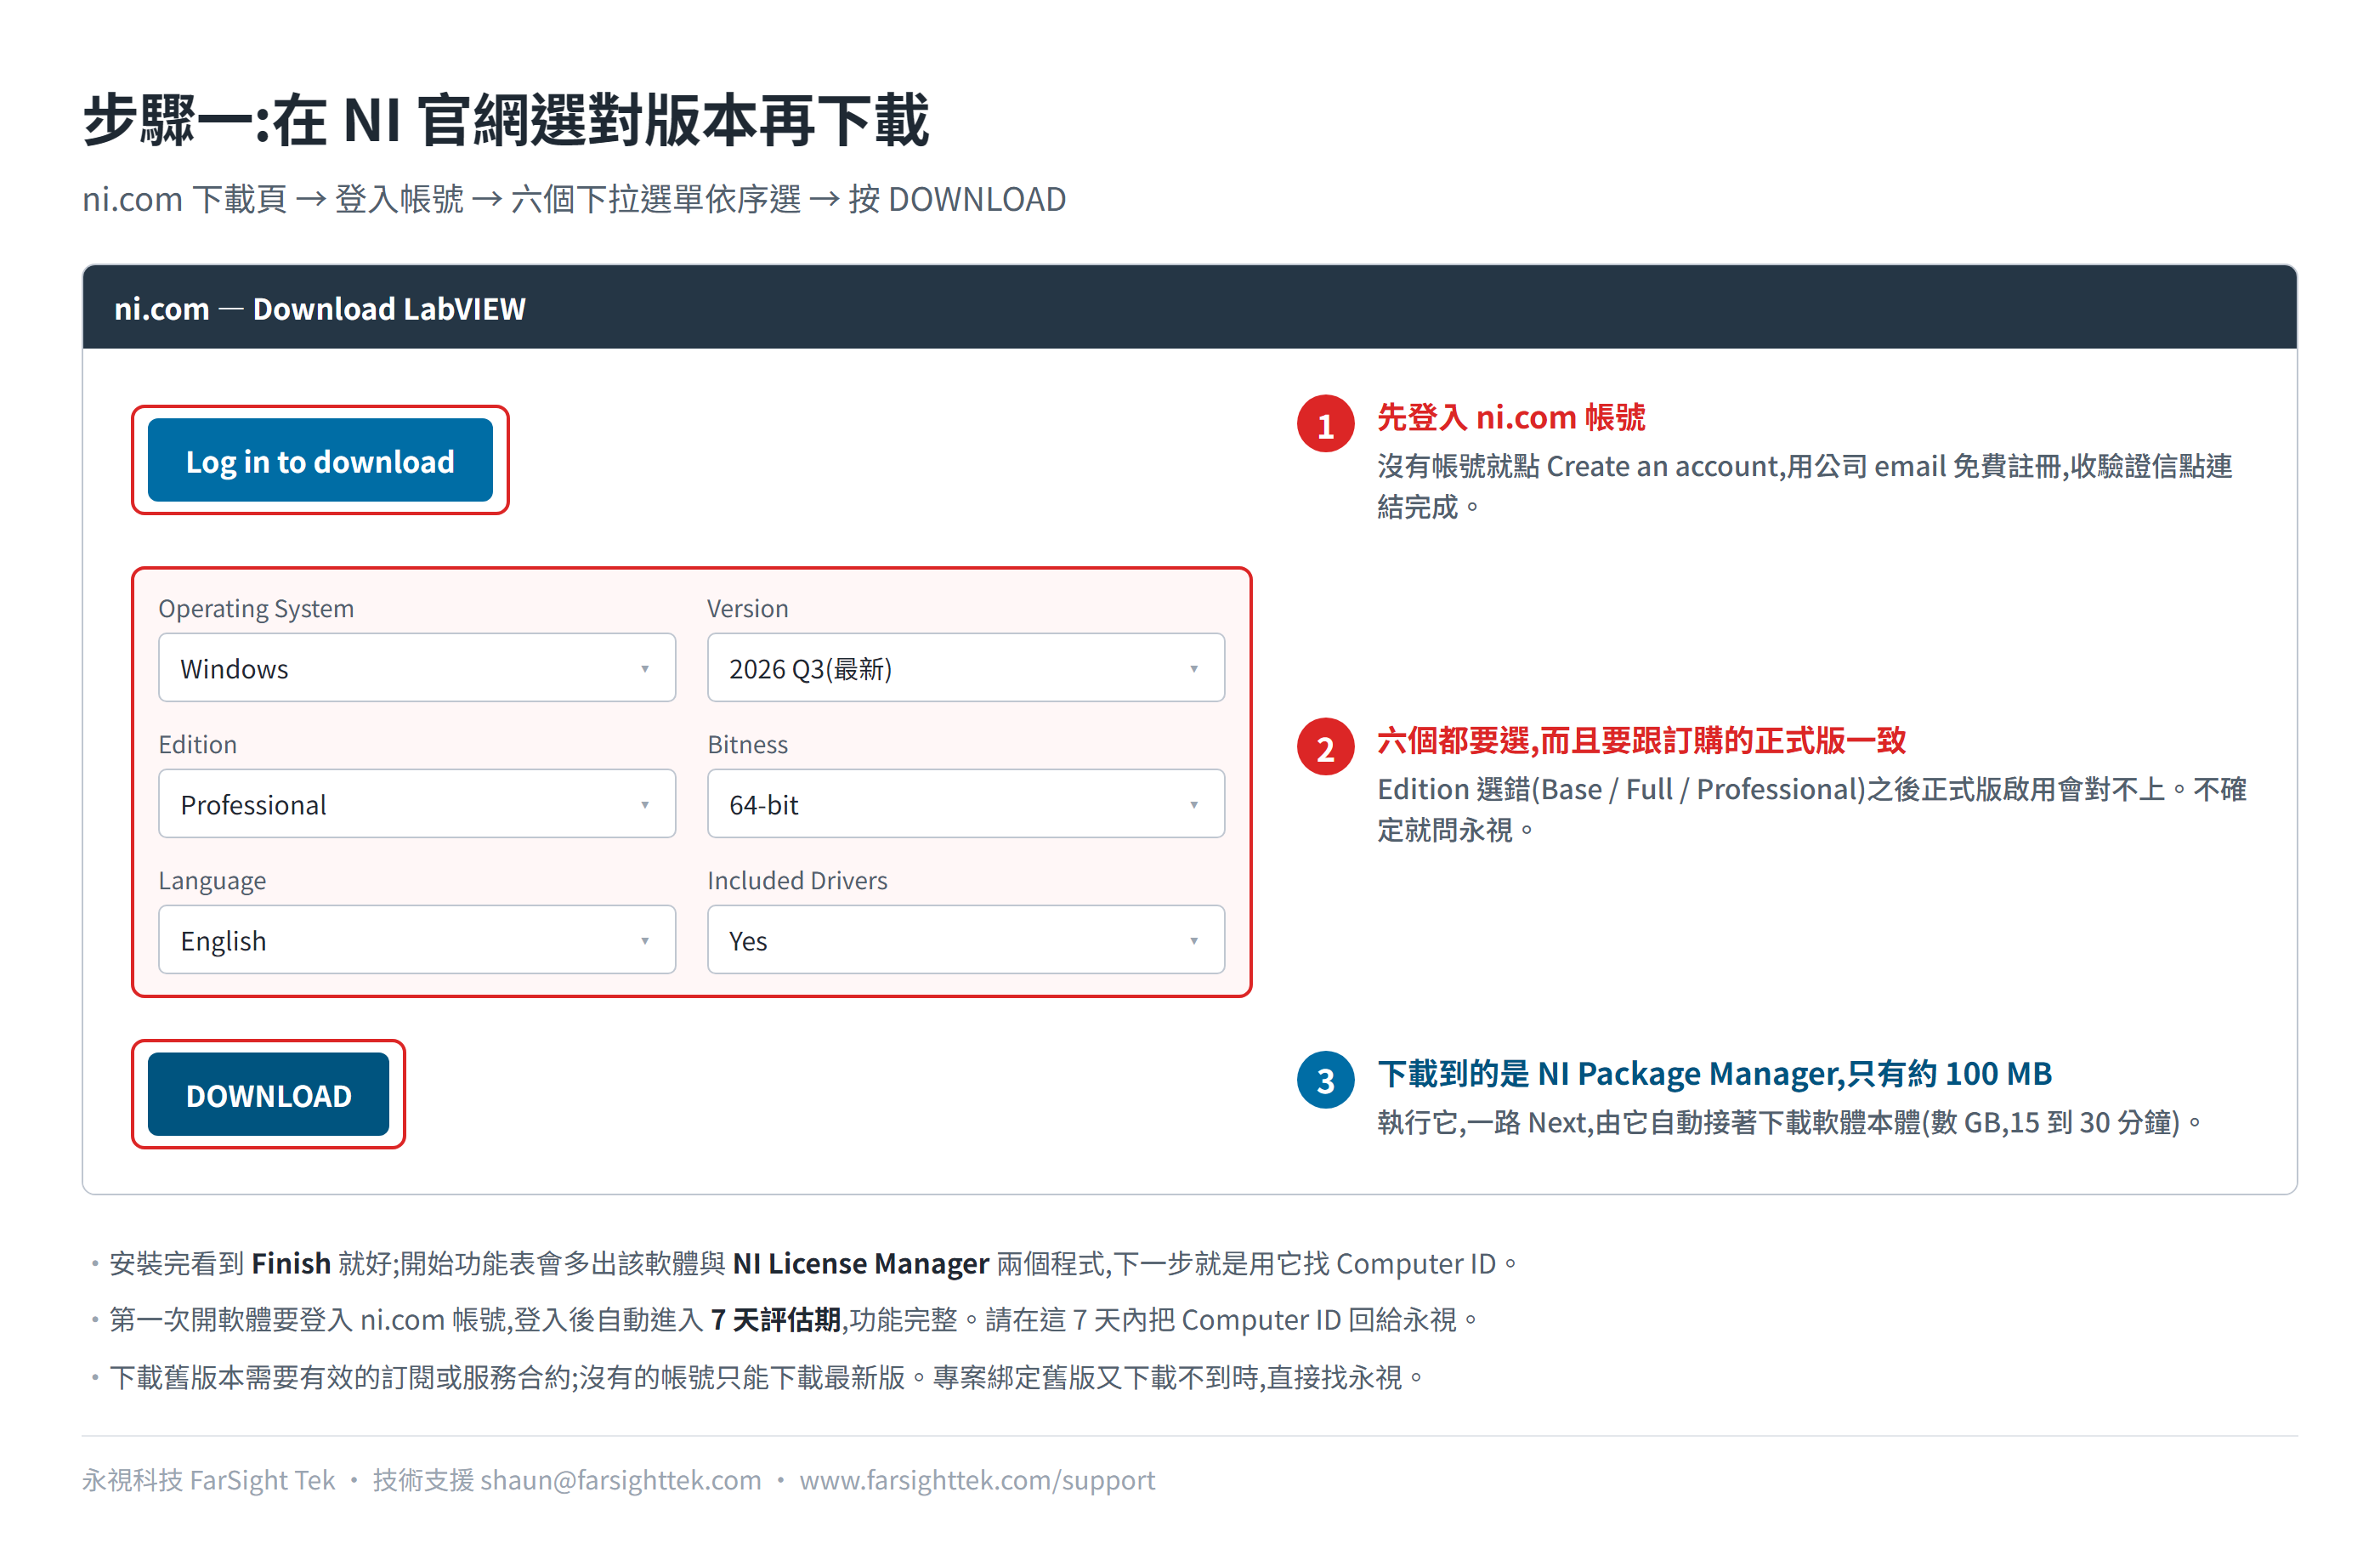Click the heading 下載到的是 NI Package Manager
The height and width of the screenshot is (1549, 2380).
coord(1714,1073)
